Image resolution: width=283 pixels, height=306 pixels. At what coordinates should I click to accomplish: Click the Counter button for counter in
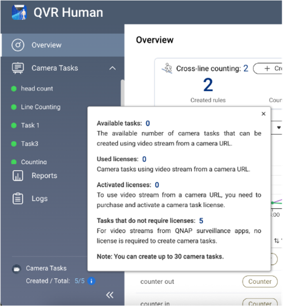(x=260, y=302)
